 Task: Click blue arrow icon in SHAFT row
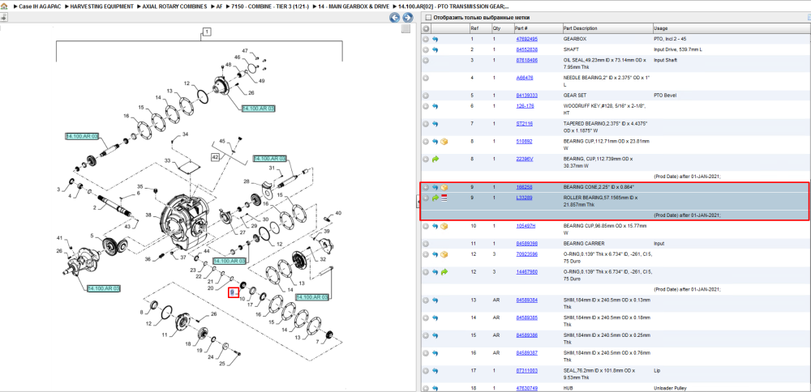(435, 49)
